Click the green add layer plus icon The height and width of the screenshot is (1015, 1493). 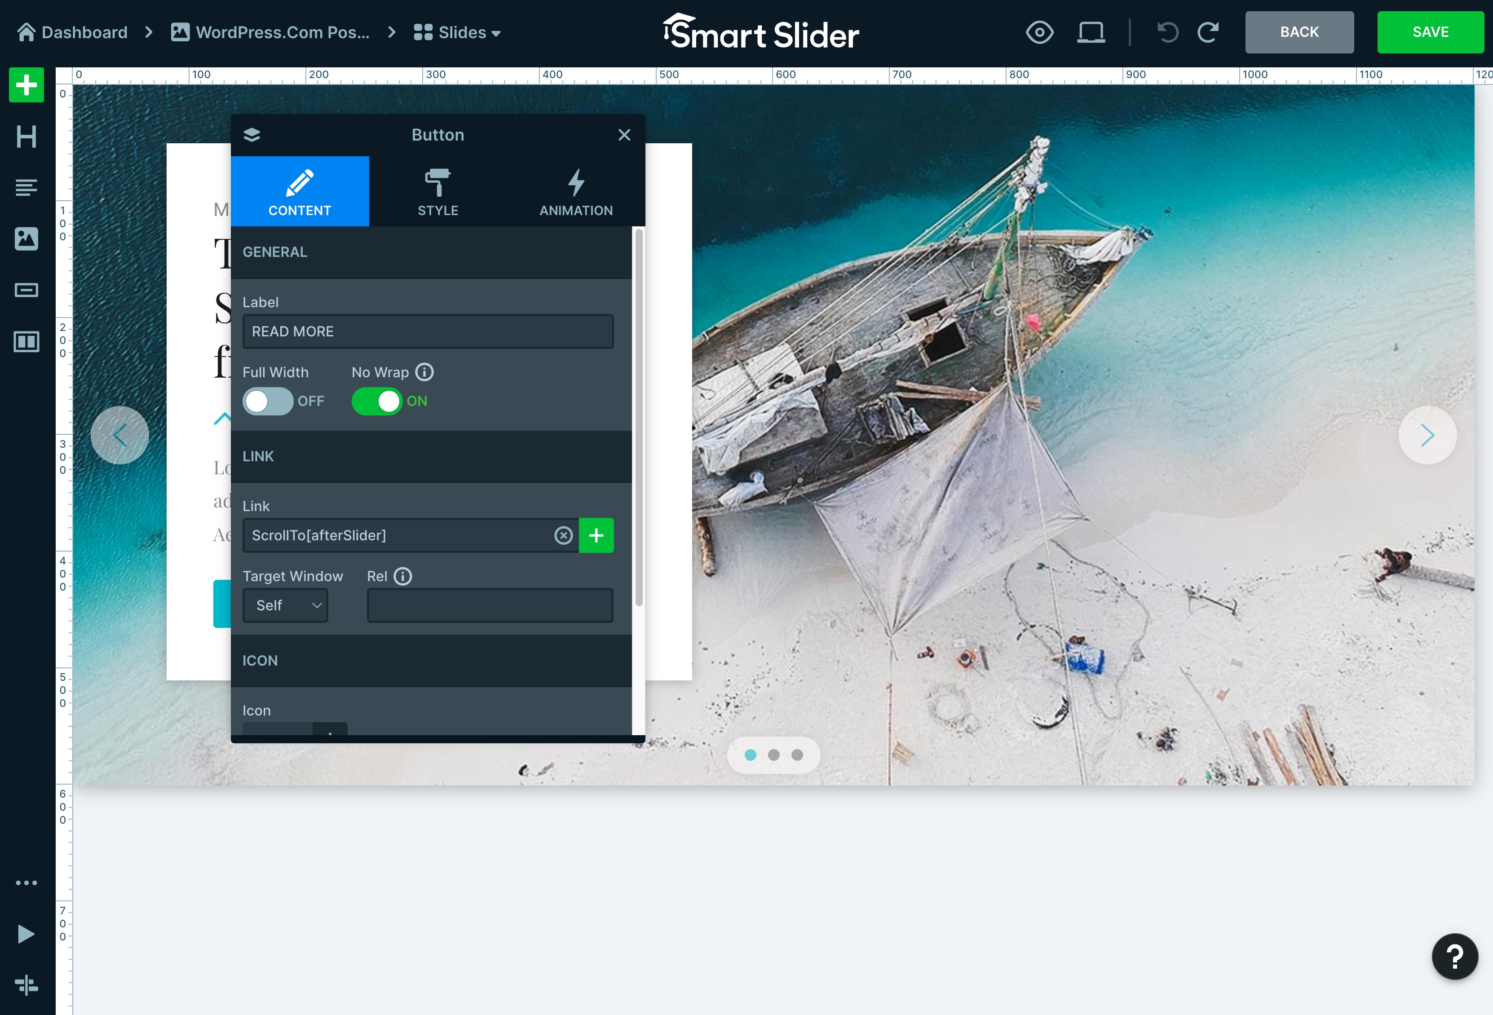[x=27, y=85]
